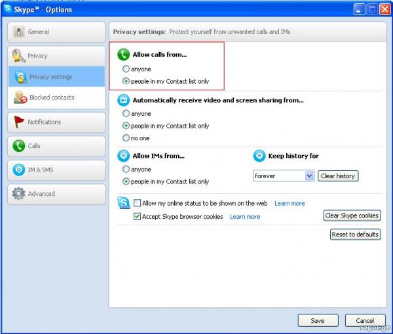Viewport: 393px width, 334px height.
Task: Close the Skype Options window
Action: point(385,10)
